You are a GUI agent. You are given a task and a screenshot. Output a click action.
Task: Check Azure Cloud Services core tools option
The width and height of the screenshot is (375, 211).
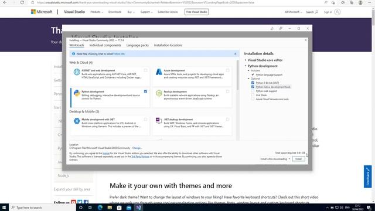pos(253,99)
